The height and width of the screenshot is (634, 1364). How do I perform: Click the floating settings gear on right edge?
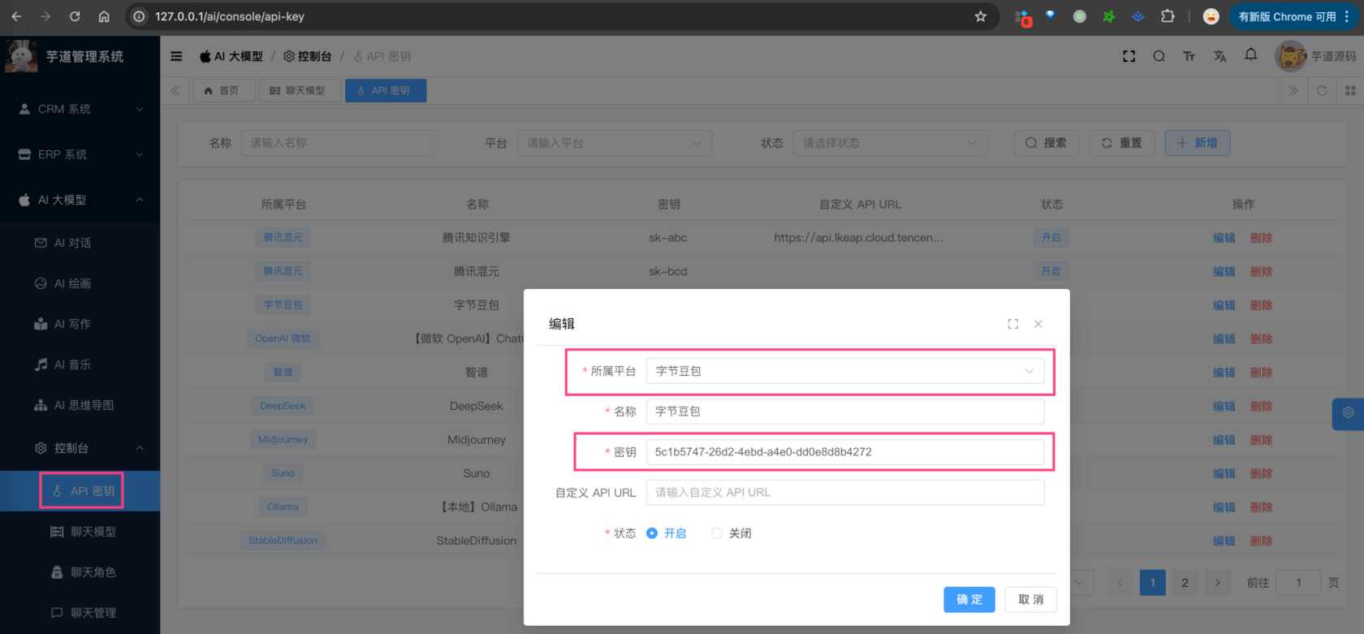tap(1348, 412)
